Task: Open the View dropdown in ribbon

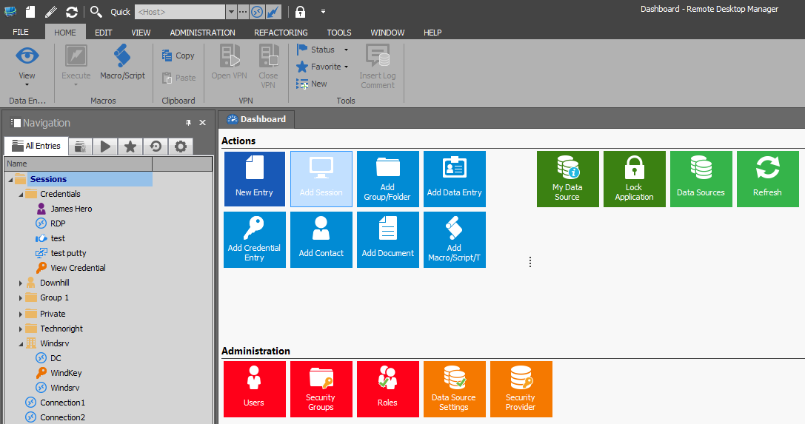Action: 27,66
